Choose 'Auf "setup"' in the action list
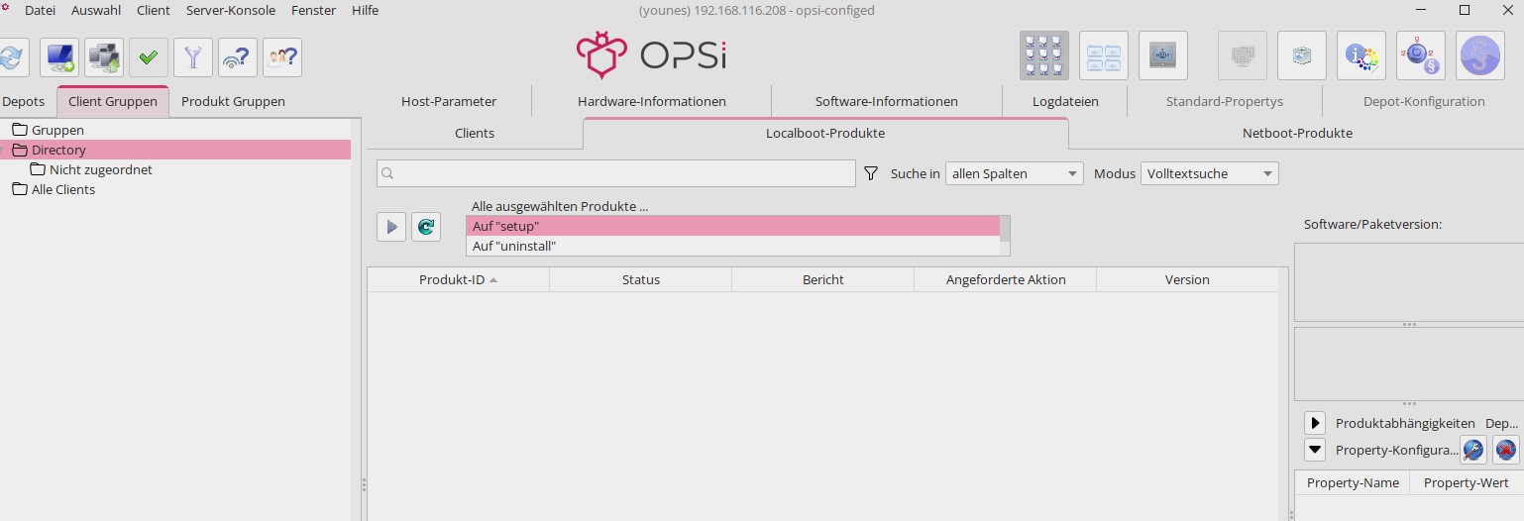 pos(733,226)
